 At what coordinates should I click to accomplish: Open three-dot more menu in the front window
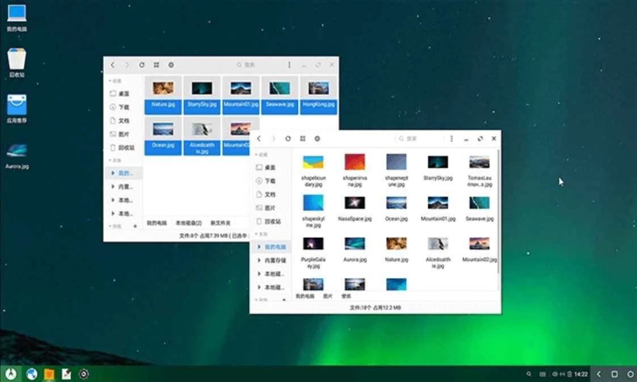click(x=452, y=138)
